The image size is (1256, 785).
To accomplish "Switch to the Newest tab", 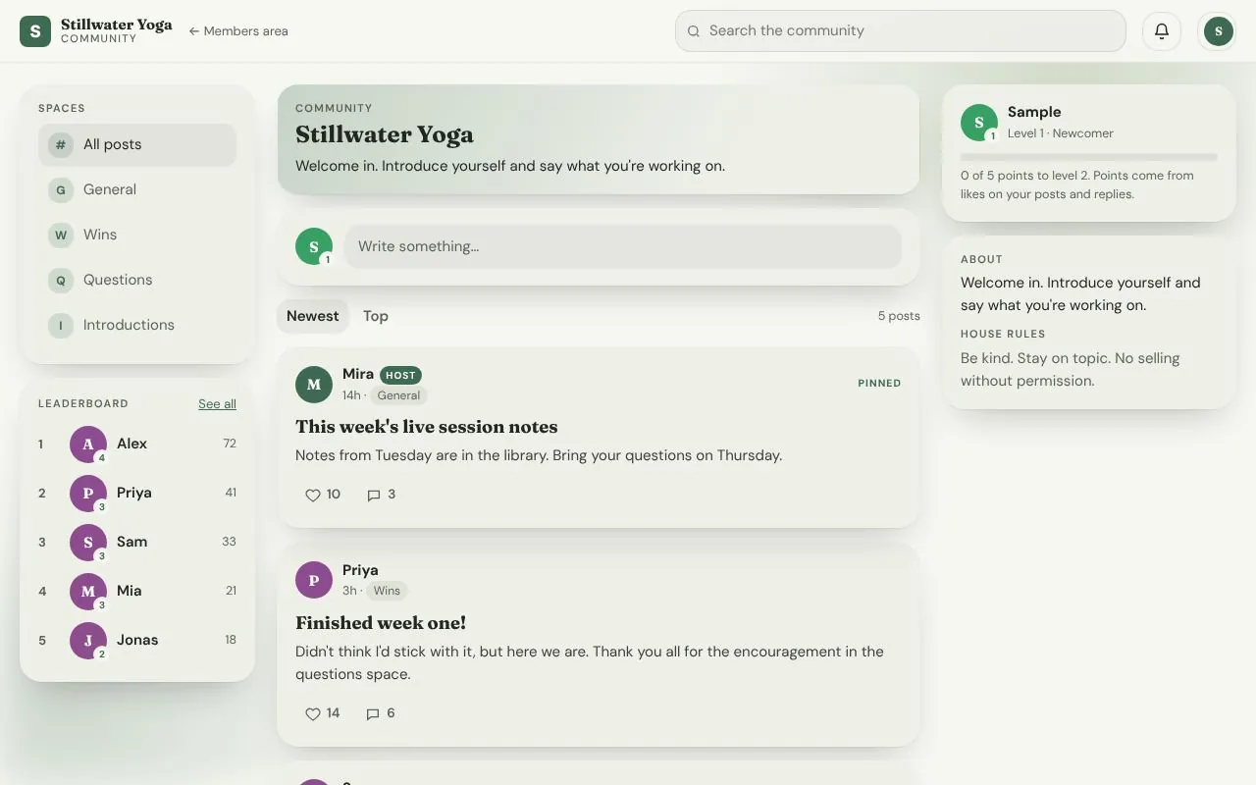I will point(313,316).
